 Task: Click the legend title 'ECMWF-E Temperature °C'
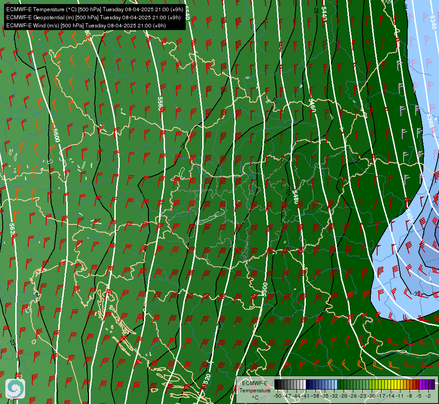(x=255, y=390)
